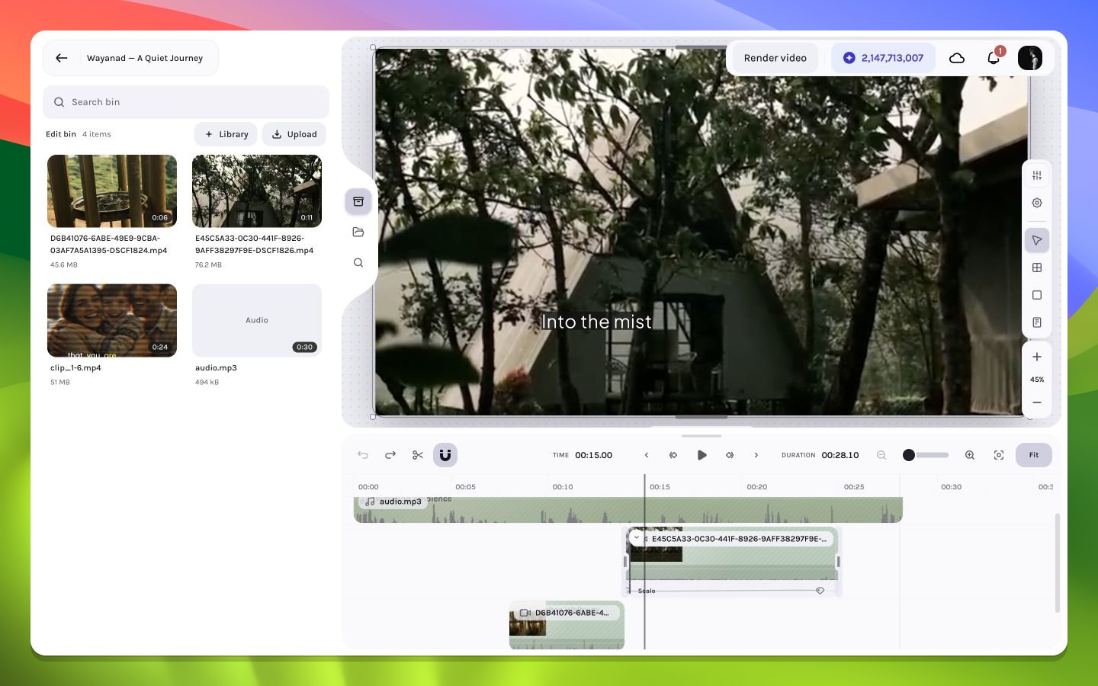Click the audio.mp3 file name in bin
Screen dimensions: 1098x686
216,367
